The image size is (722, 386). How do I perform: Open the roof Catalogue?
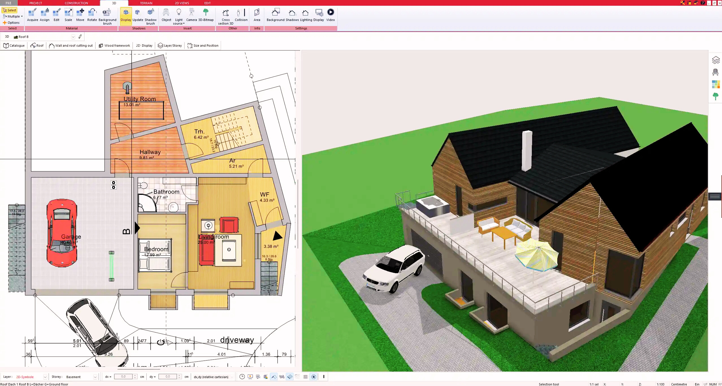(14, 45)
